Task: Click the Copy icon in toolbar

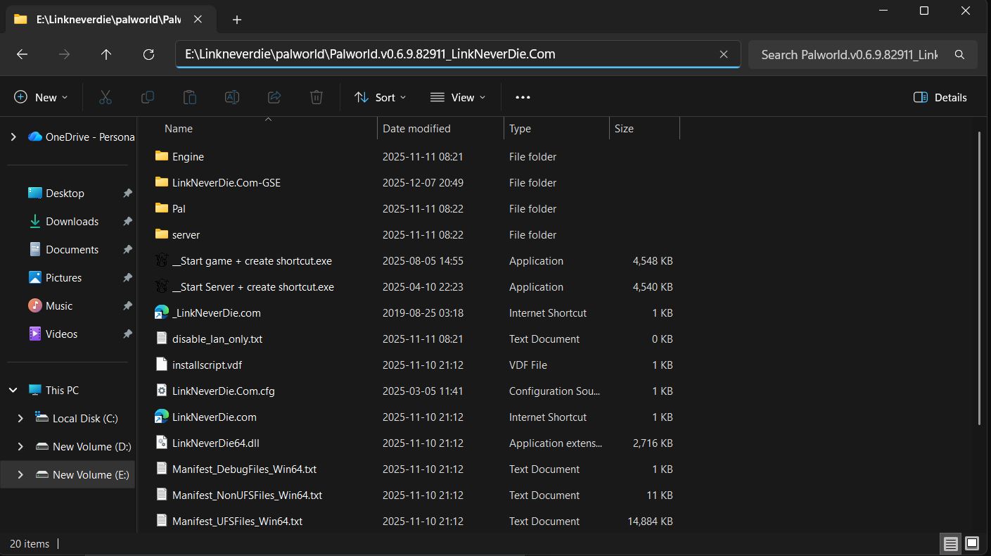Action: (148, 97)
